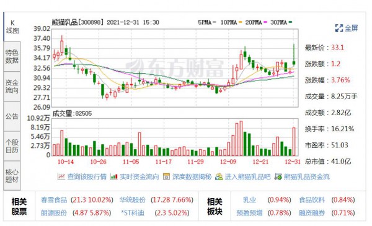Click the 进入熊猫乳品吧 people icon

pyautogui.click(x=219, y=176)
